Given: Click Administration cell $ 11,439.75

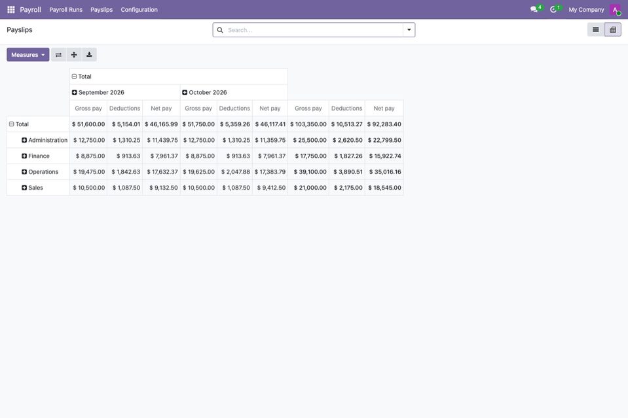Looking at the screenshot, I should [161, 140].
